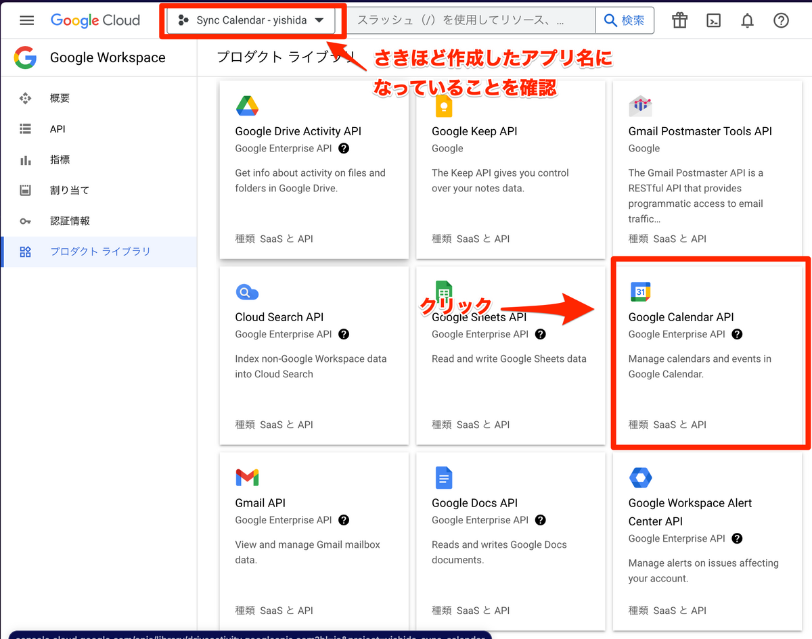
Task: Click the Gmail Postmaster Tools icon
Action: tap(640, 106)
